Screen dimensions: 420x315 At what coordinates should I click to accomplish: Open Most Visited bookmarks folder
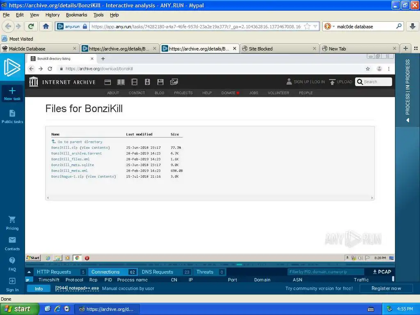pyautogui.click(x=18, y=39)
